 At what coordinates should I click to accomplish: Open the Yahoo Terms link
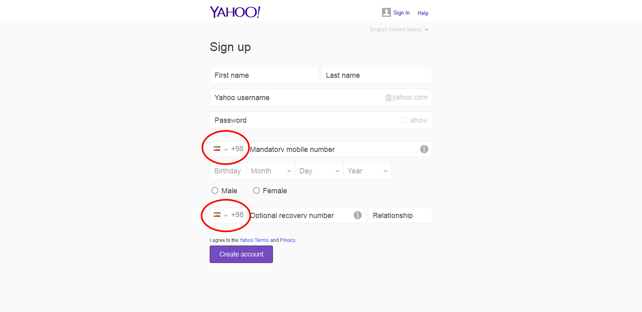[254, 240]
